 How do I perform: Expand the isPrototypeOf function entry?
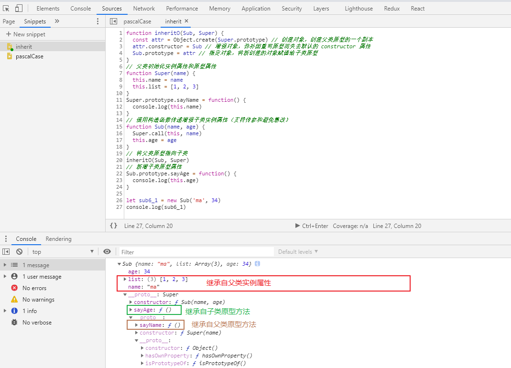click(142, 363)
